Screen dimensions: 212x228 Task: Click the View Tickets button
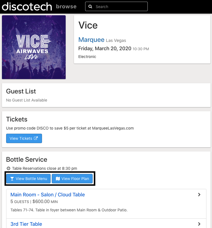[24, 138]
